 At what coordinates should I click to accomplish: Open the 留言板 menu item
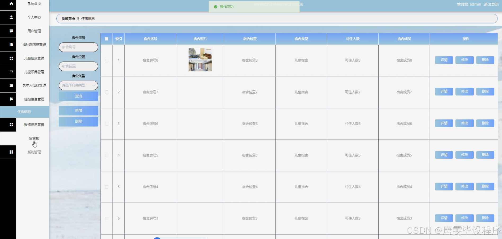pyautogui.click(x=34, y=138)
